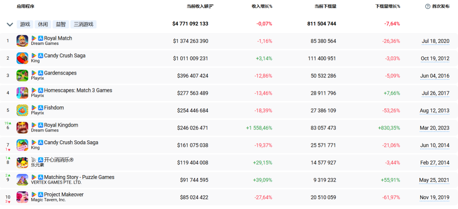458x209 pixels.
Task: Select the 三消游戏 category tag
Action: pyautogui.click(x=84, y=24)
